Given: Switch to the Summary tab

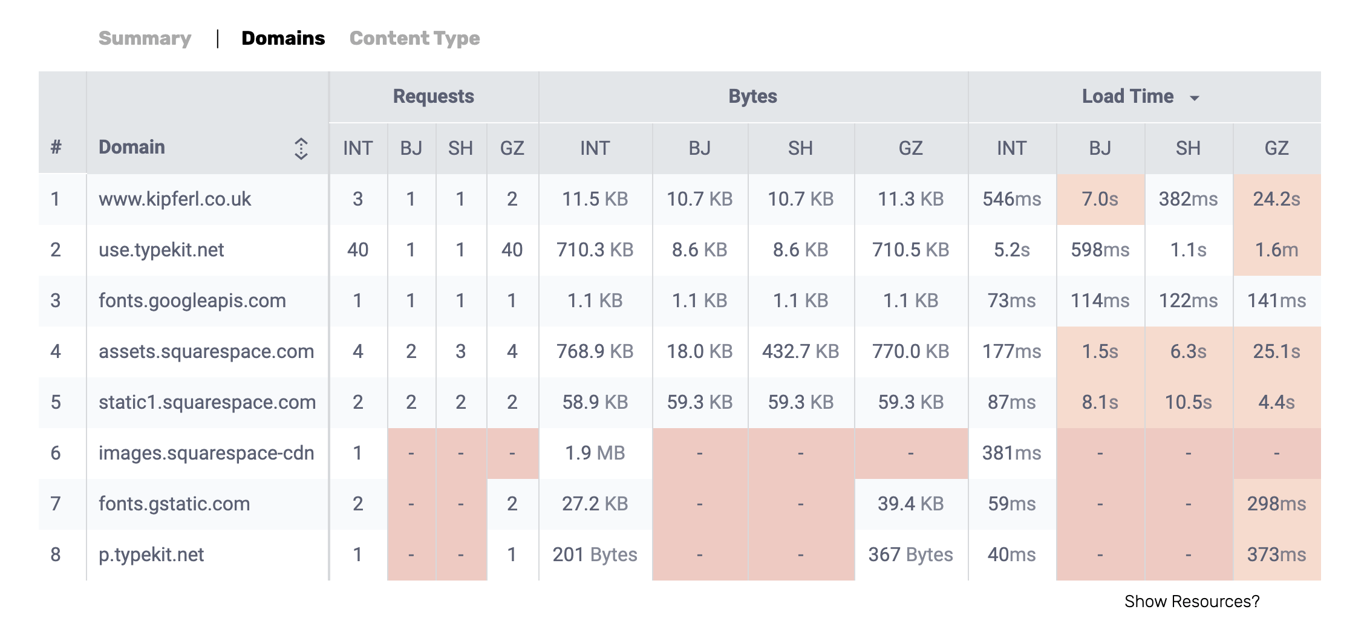Looking at the screenshot, I should (x=145, y=38).
